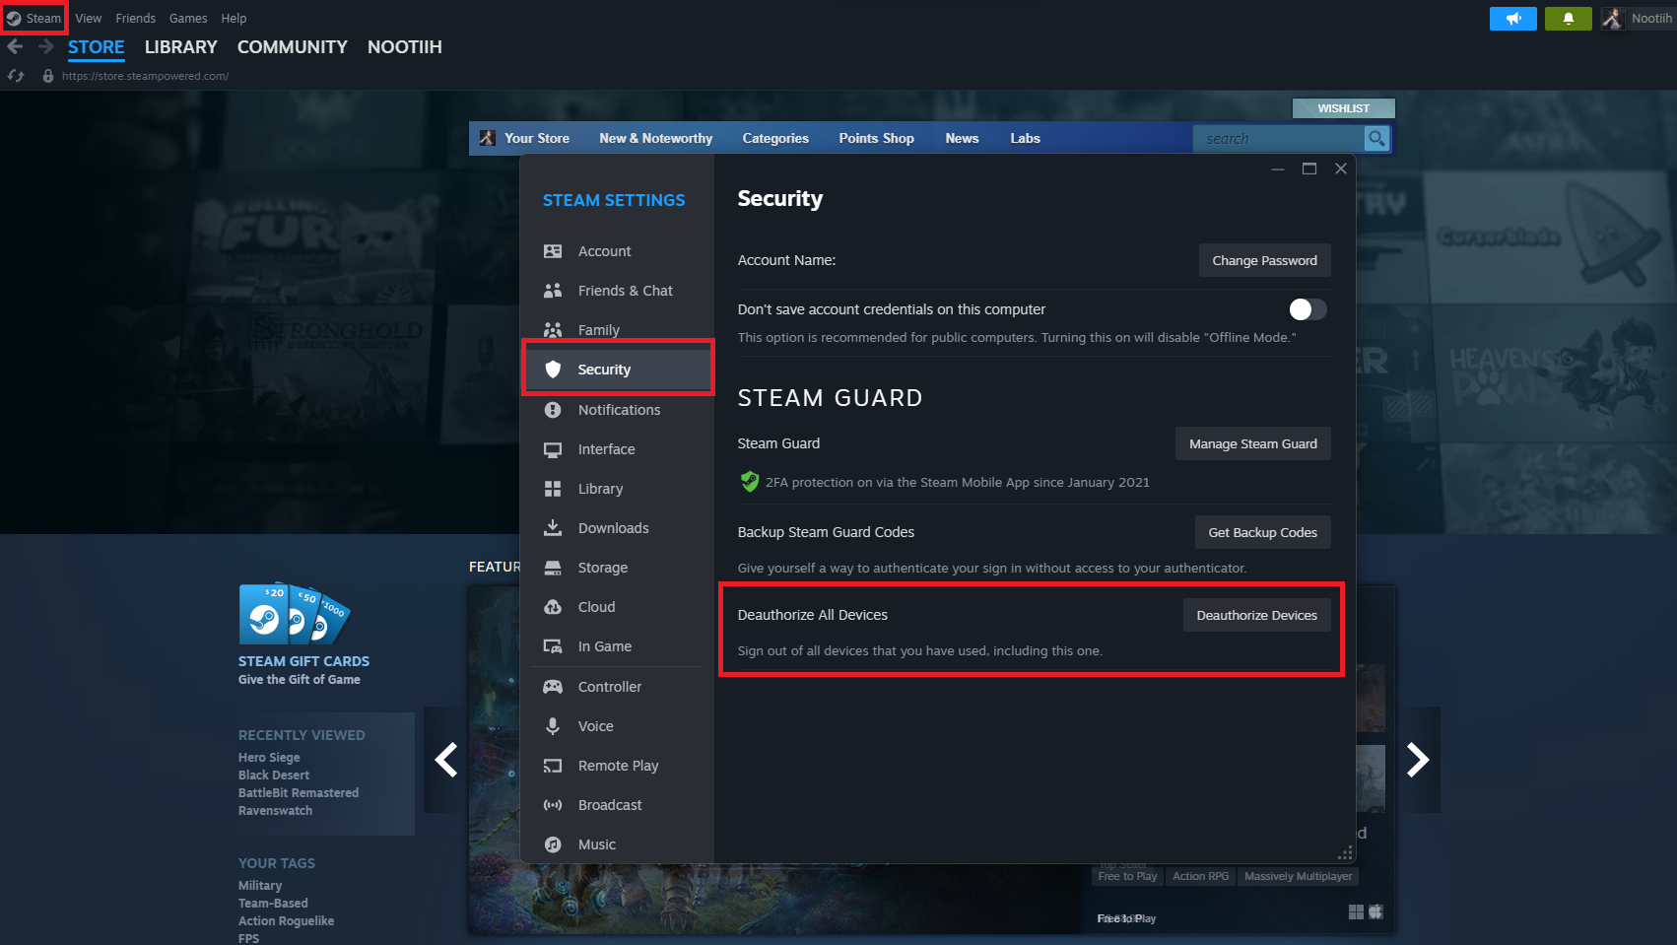Open the Notifications alert icon
Screen dimensions: 1677x945
pos(553,410)
